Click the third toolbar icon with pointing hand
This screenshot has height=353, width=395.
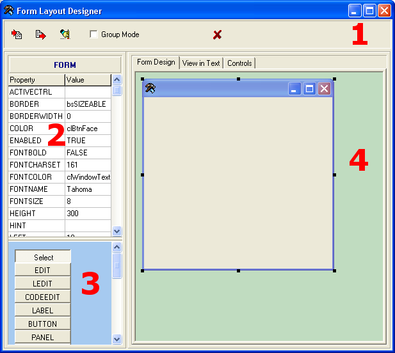tap(65, 35)
